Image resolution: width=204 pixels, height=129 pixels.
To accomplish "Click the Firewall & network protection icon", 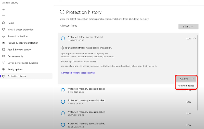I will pos(4,43).
